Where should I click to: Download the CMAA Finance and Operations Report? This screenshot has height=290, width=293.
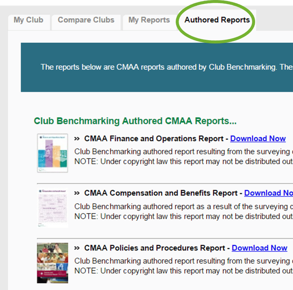[x=258, y=139]
